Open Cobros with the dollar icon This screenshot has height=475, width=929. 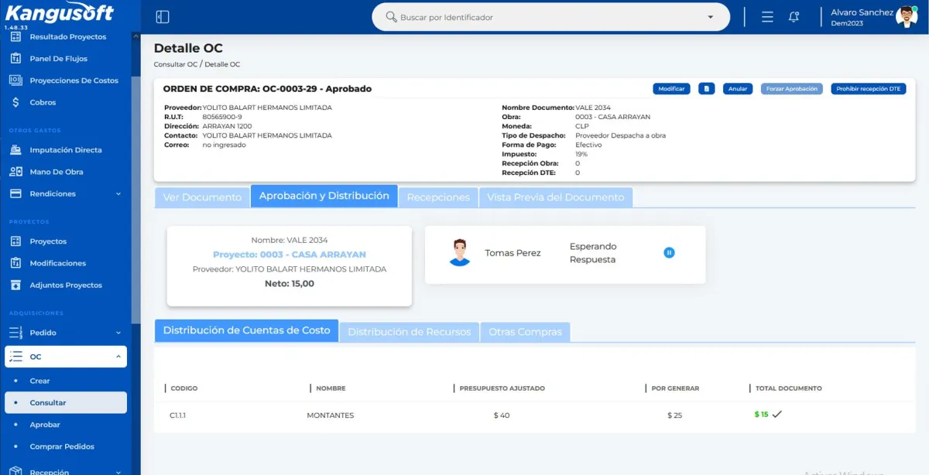[x=15, y=102]
